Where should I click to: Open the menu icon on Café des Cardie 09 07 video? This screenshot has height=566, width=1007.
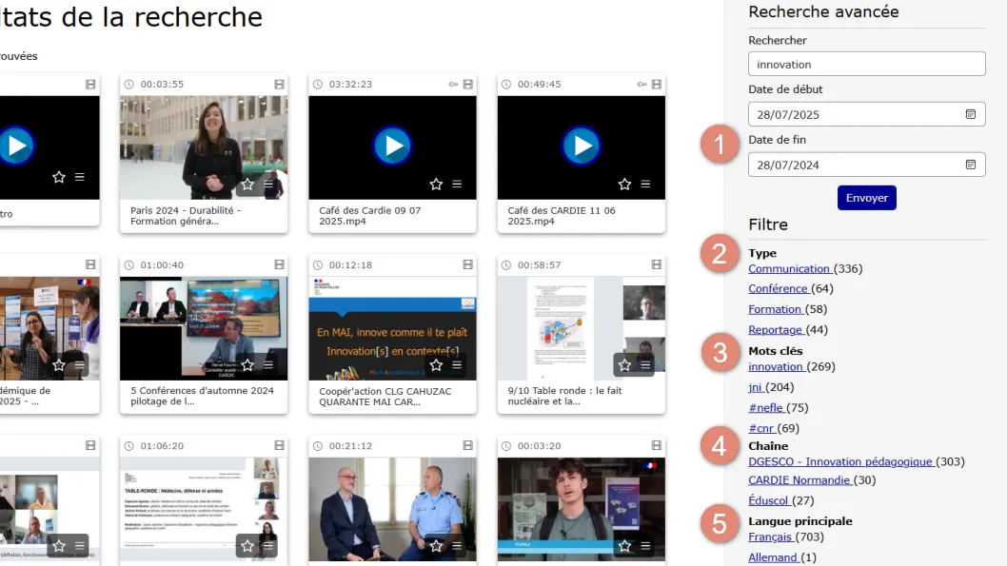pyautogui.click(x=457, y=185)
